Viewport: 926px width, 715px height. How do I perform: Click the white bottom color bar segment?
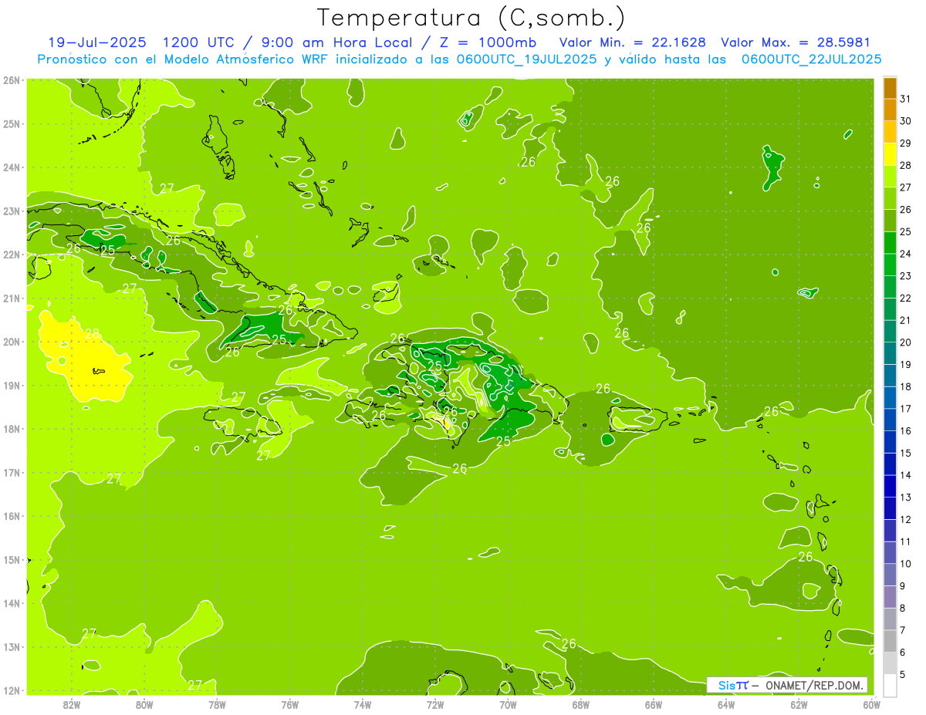tap(890, 685)
